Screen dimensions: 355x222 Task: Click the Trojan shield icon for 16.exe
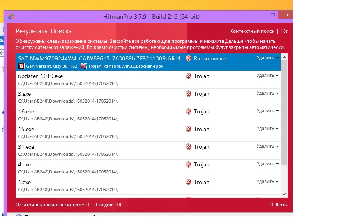(x=189, y=111)
